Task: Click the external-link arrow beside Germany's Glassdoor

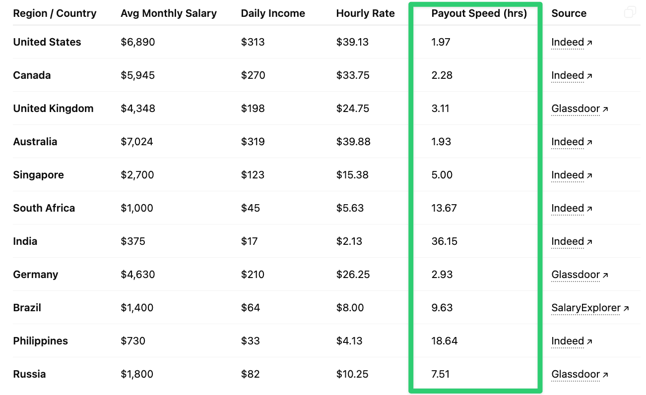Action: tap(604, 275)
